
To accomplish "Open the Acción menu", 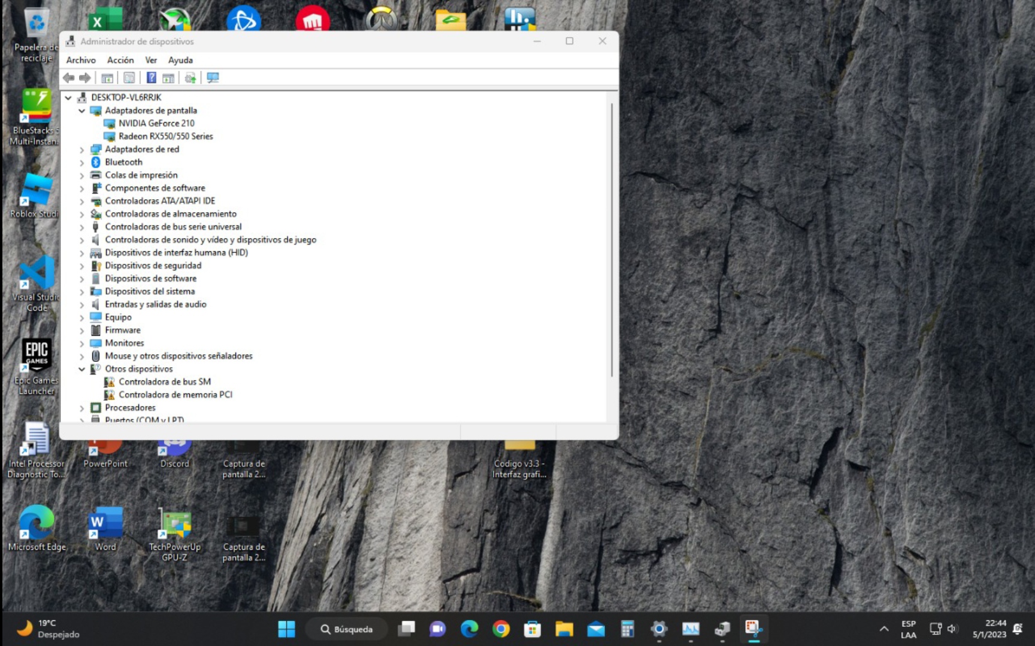I will tap(120, 60).
